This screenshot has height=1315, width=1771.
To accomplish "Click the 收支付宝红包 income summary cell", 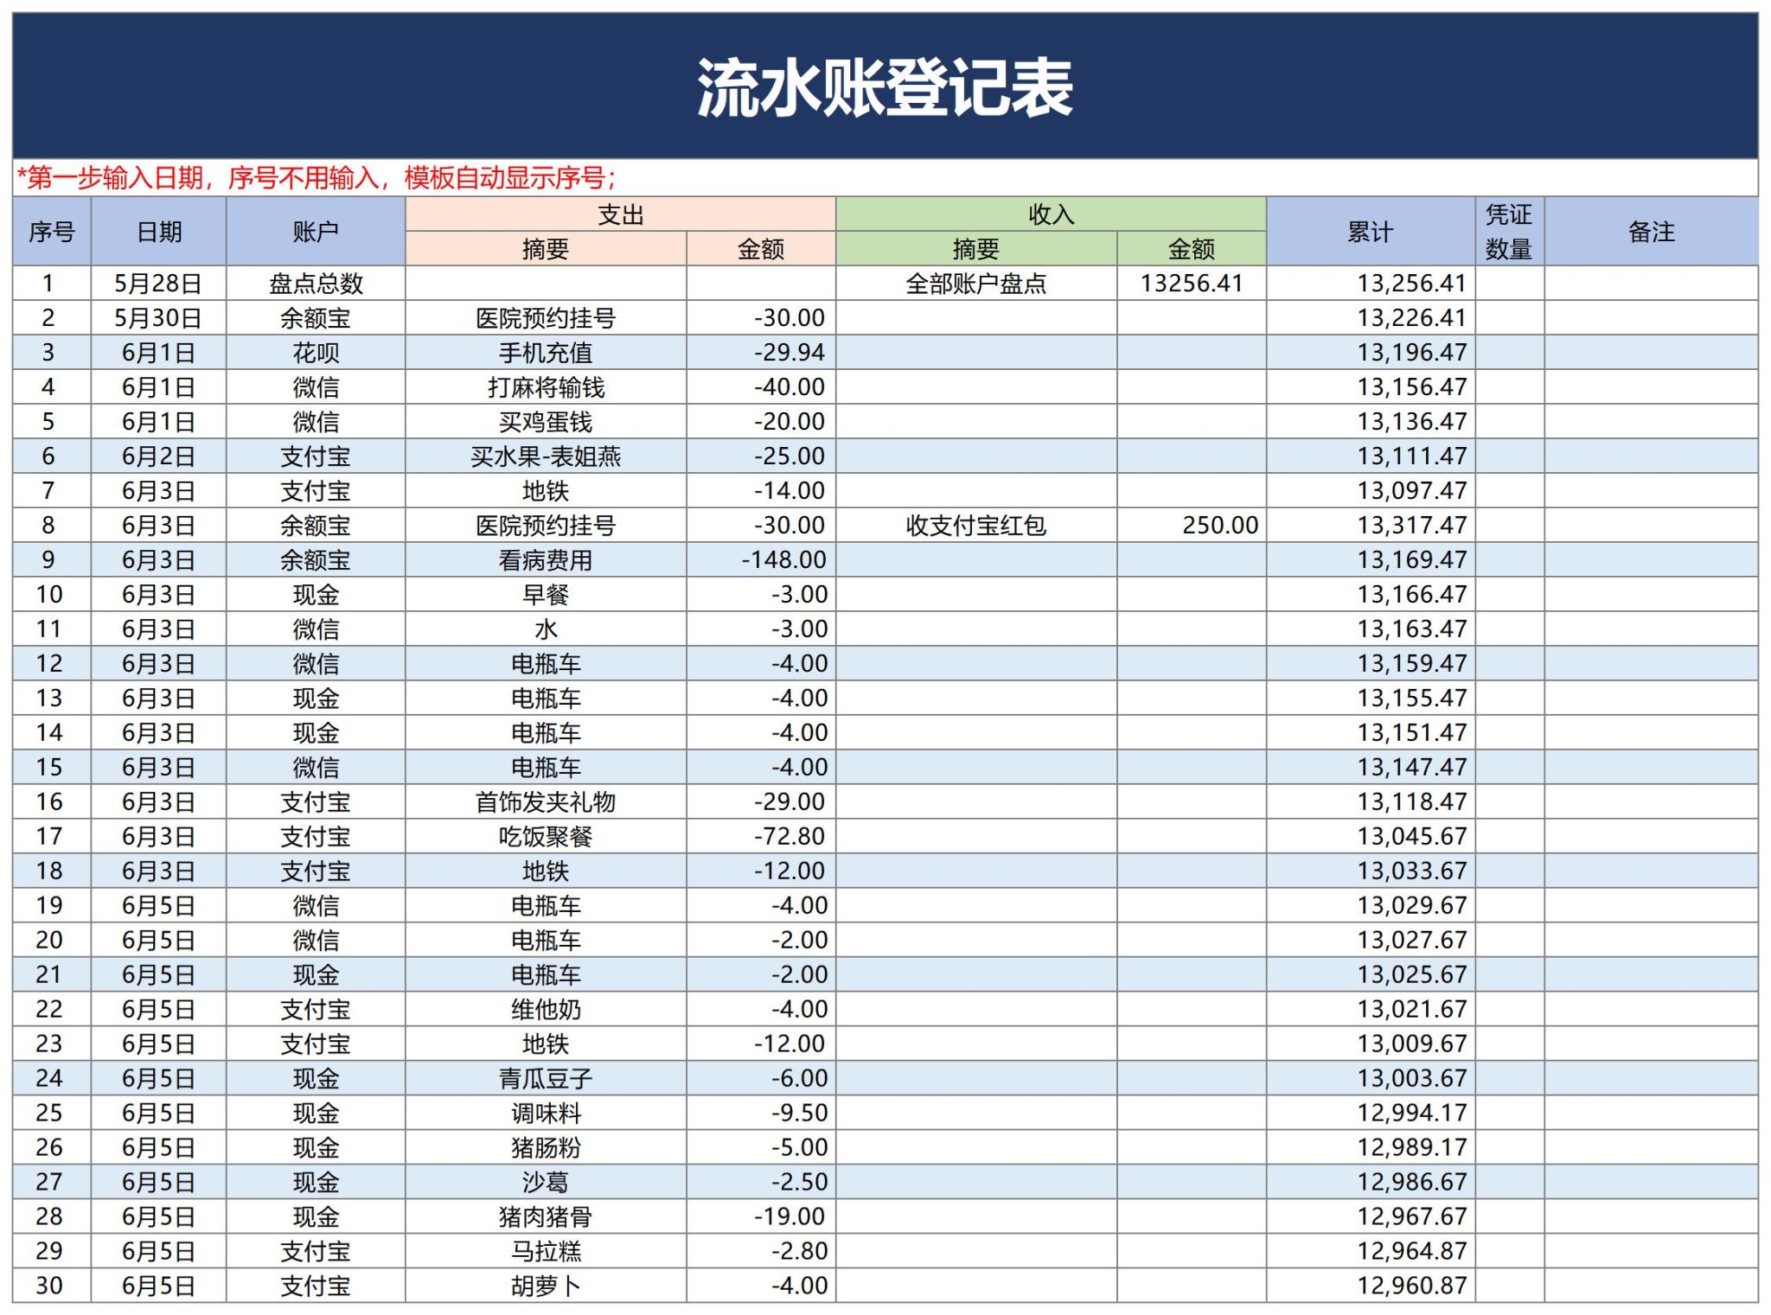I will point(976,525).
